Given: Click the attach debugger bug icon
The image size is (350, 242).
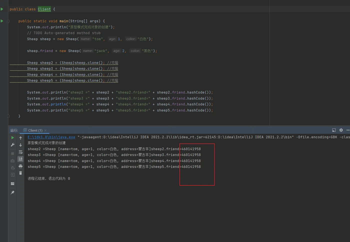Looking at the screenshot, I should pos(12,168).
